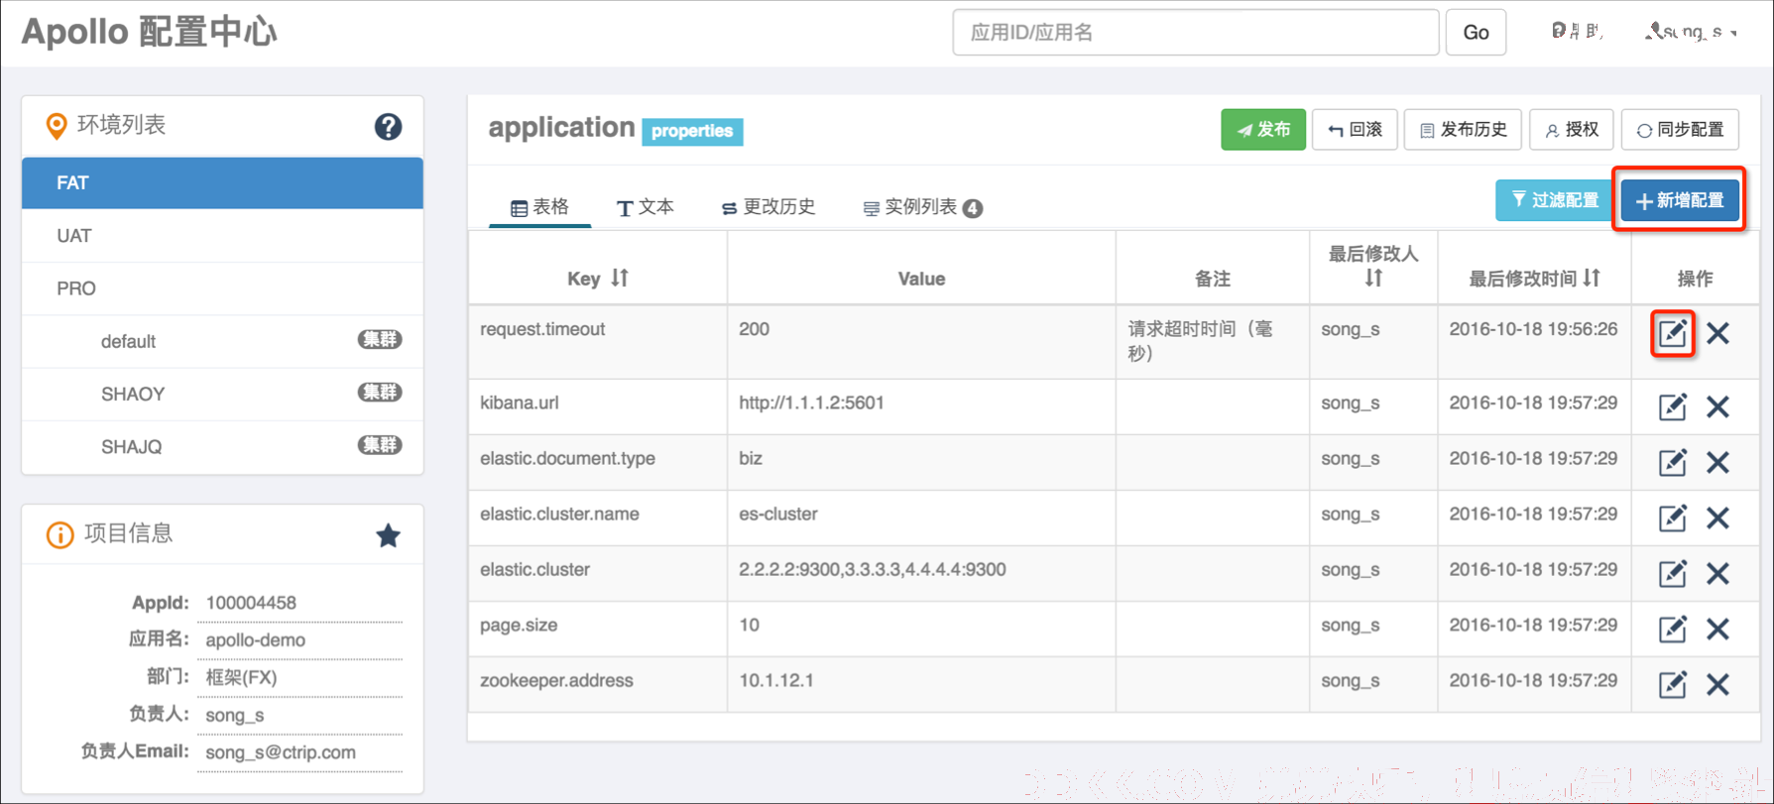Delete the page.size config row

[1717, 629]
